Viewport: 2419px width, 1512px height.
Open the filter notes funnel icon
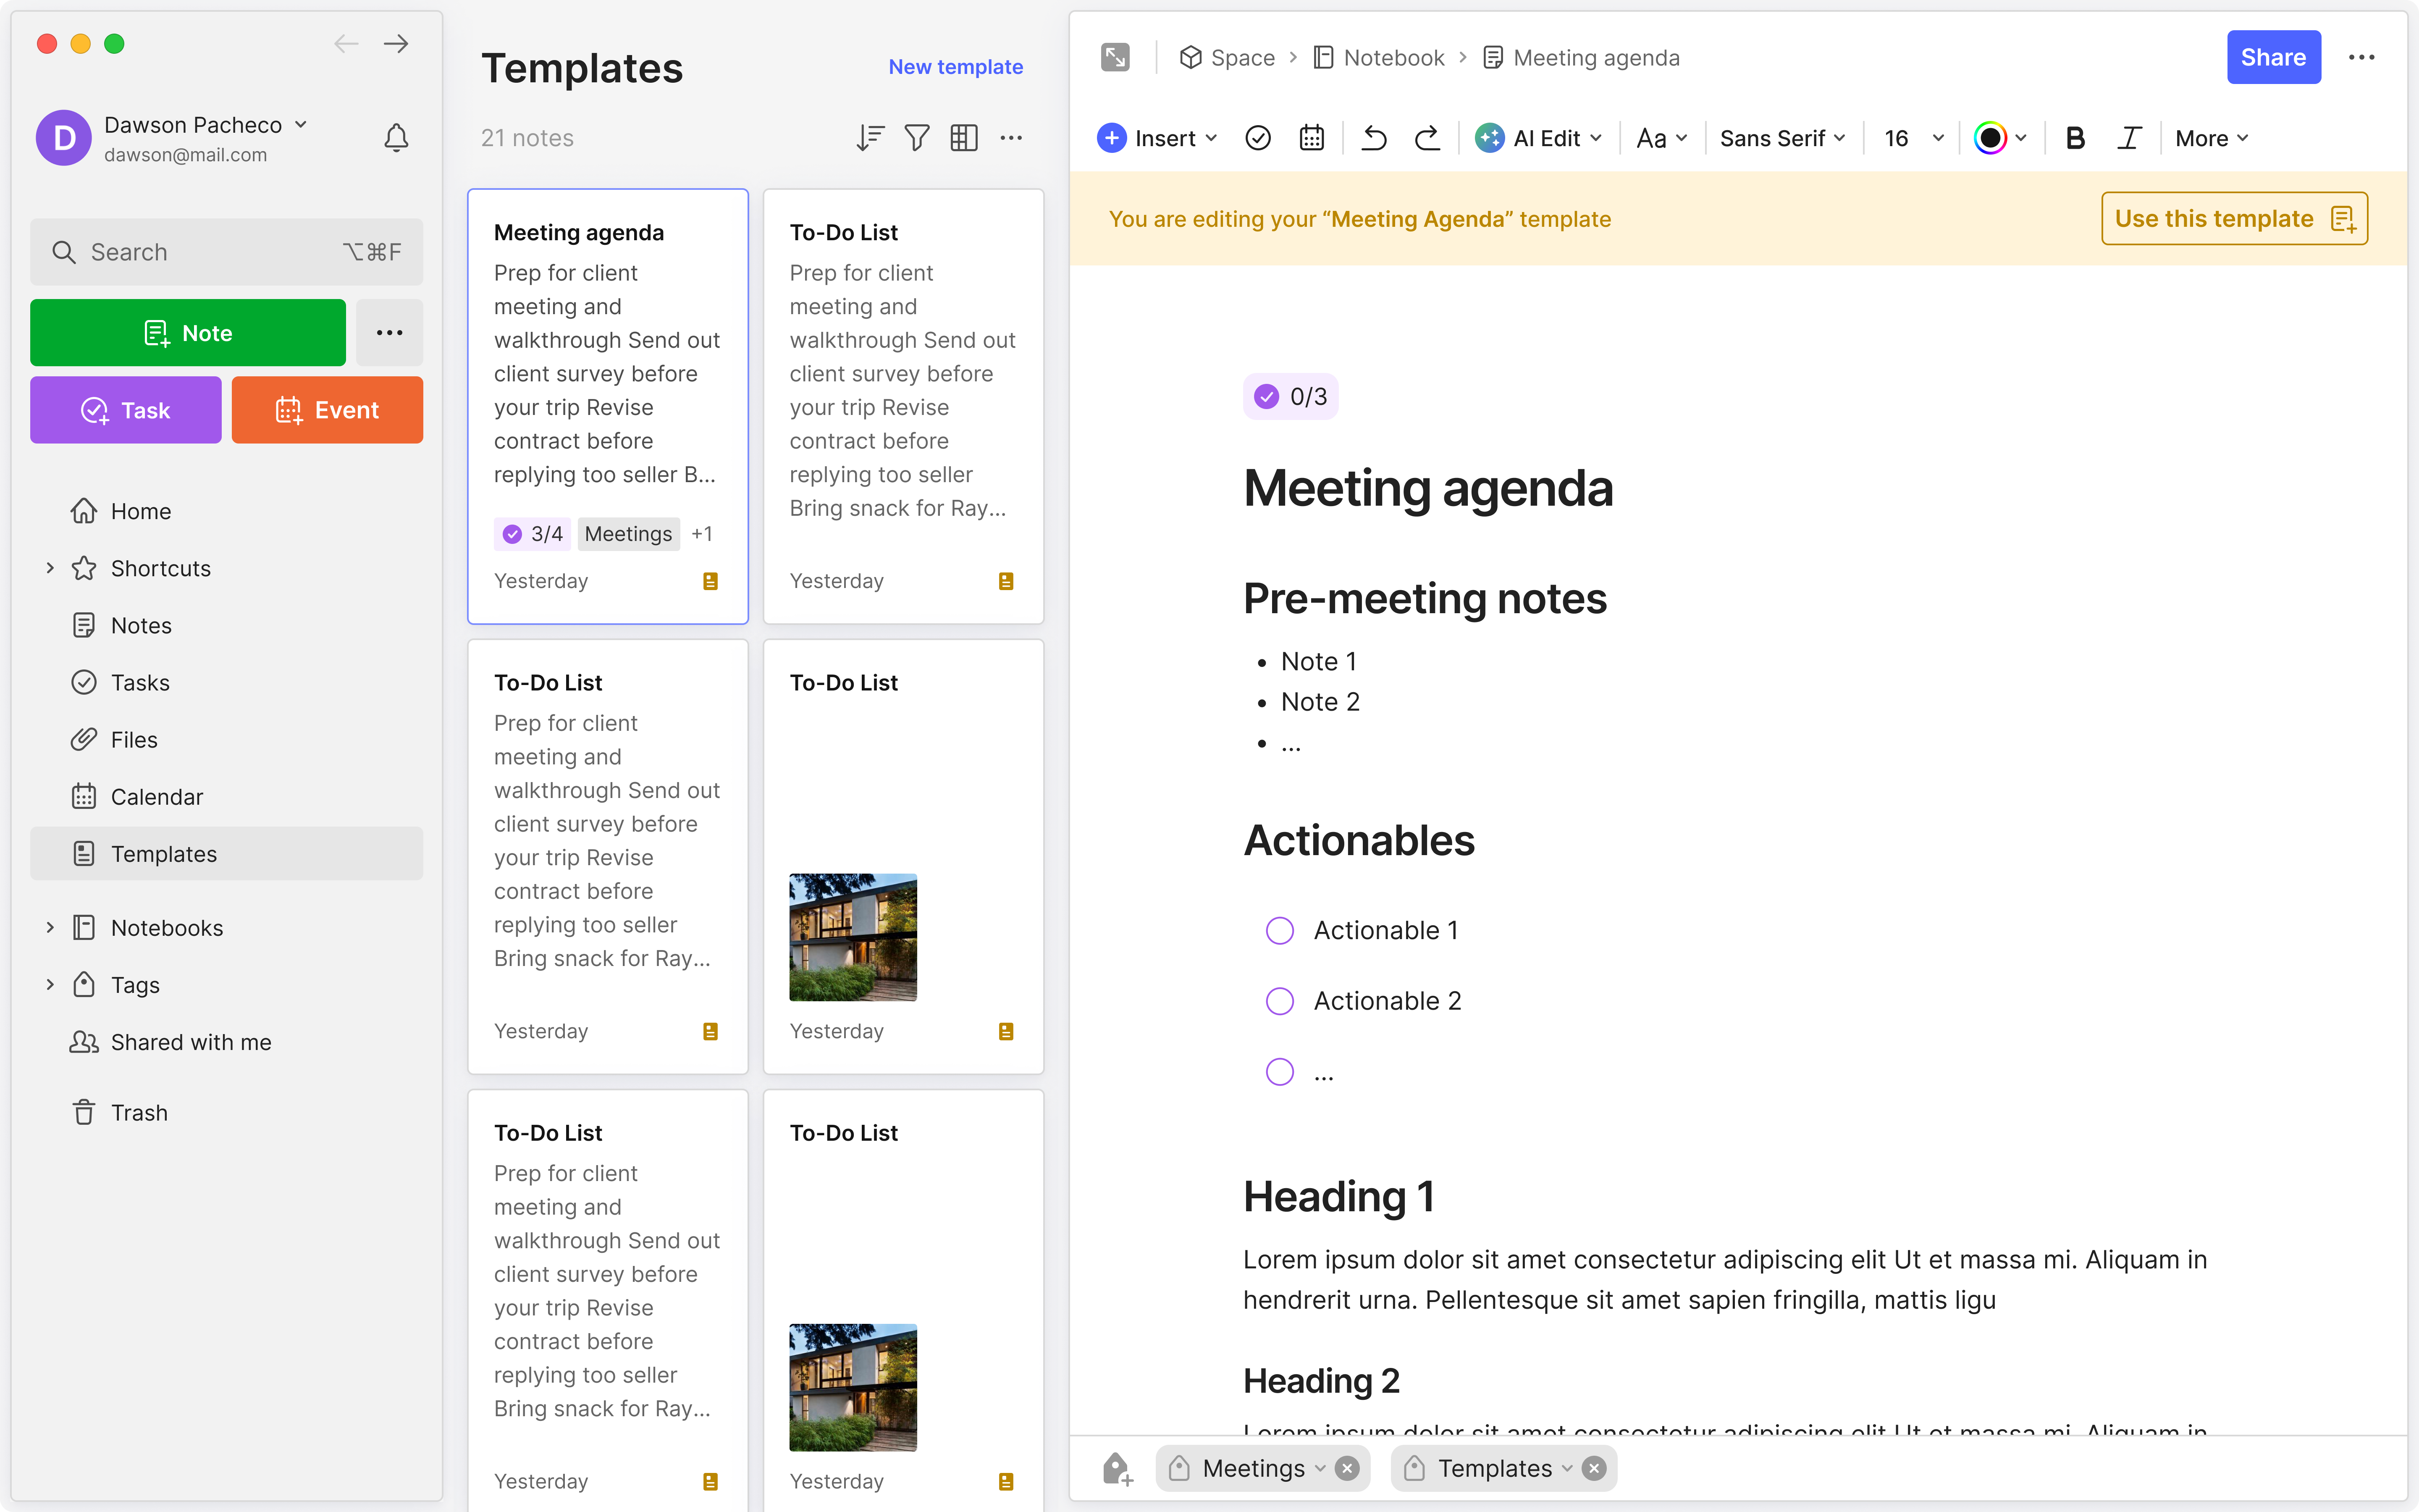click(917, 138)
